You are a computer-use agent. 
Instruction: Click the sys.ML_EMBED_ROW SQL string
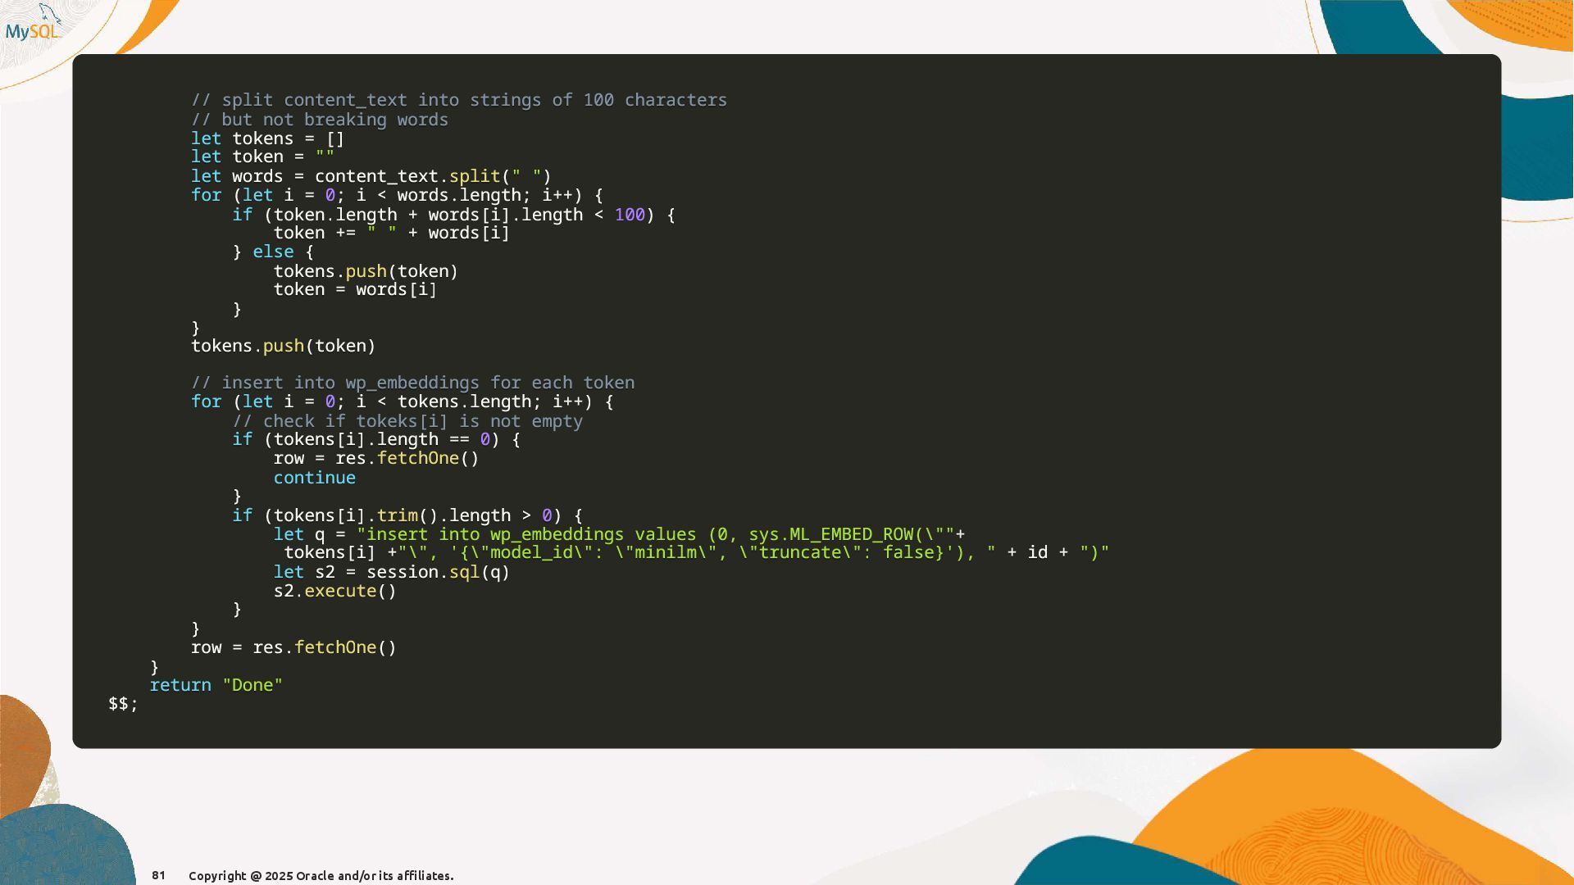click(x=830, y=534)
